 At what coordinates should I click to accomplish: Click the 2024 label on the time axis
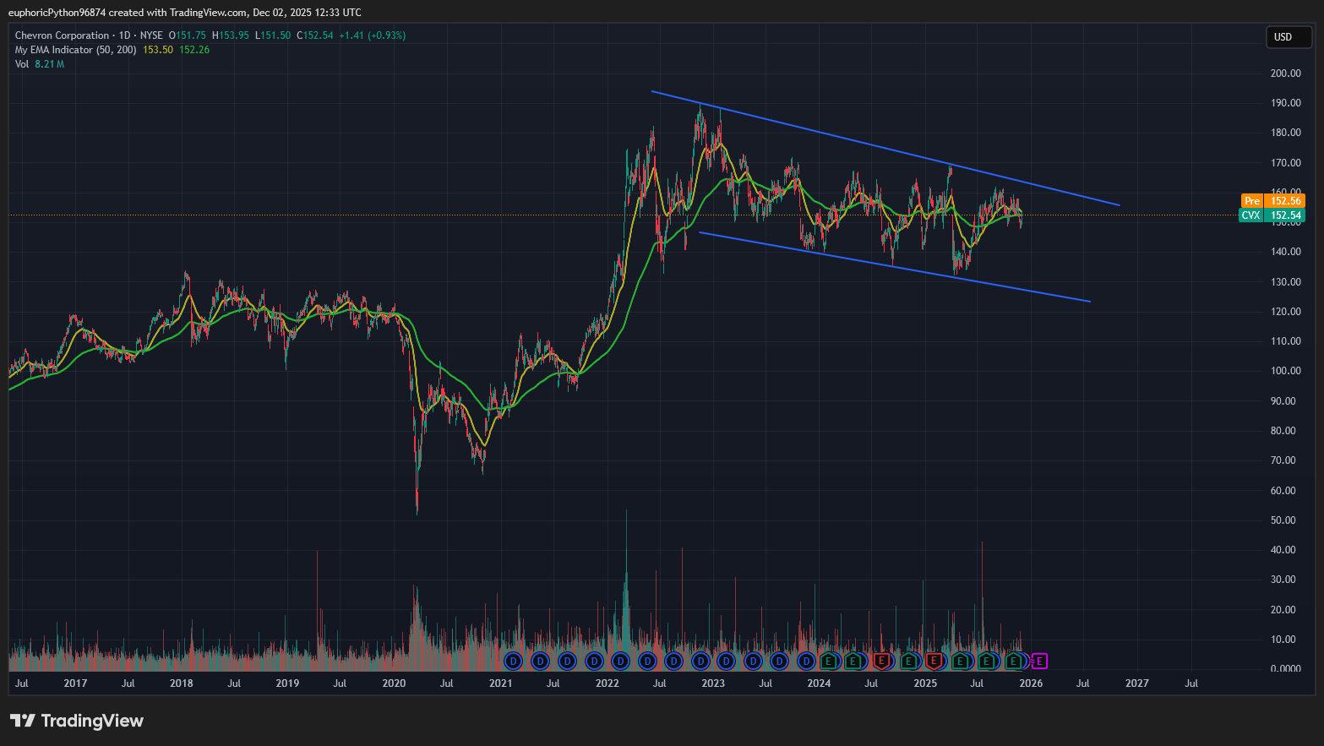click(819, 683)
